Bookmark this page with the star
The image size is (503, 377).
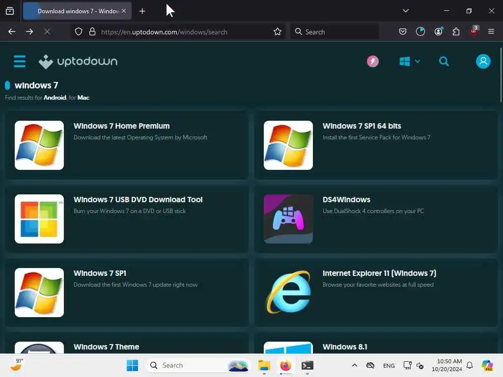278,32
